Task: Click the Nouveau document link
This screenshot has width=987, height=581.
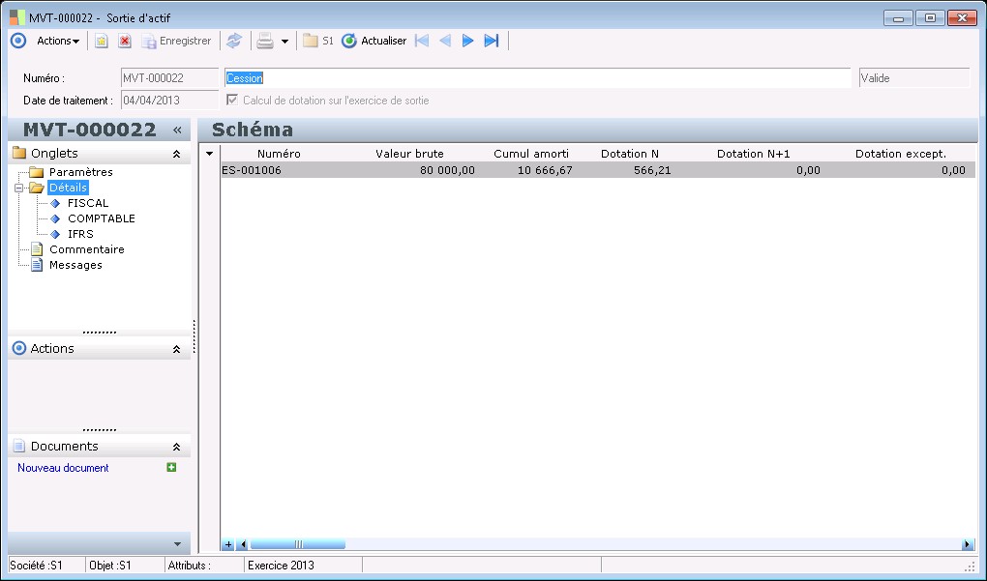Action: tap(63, 468)
